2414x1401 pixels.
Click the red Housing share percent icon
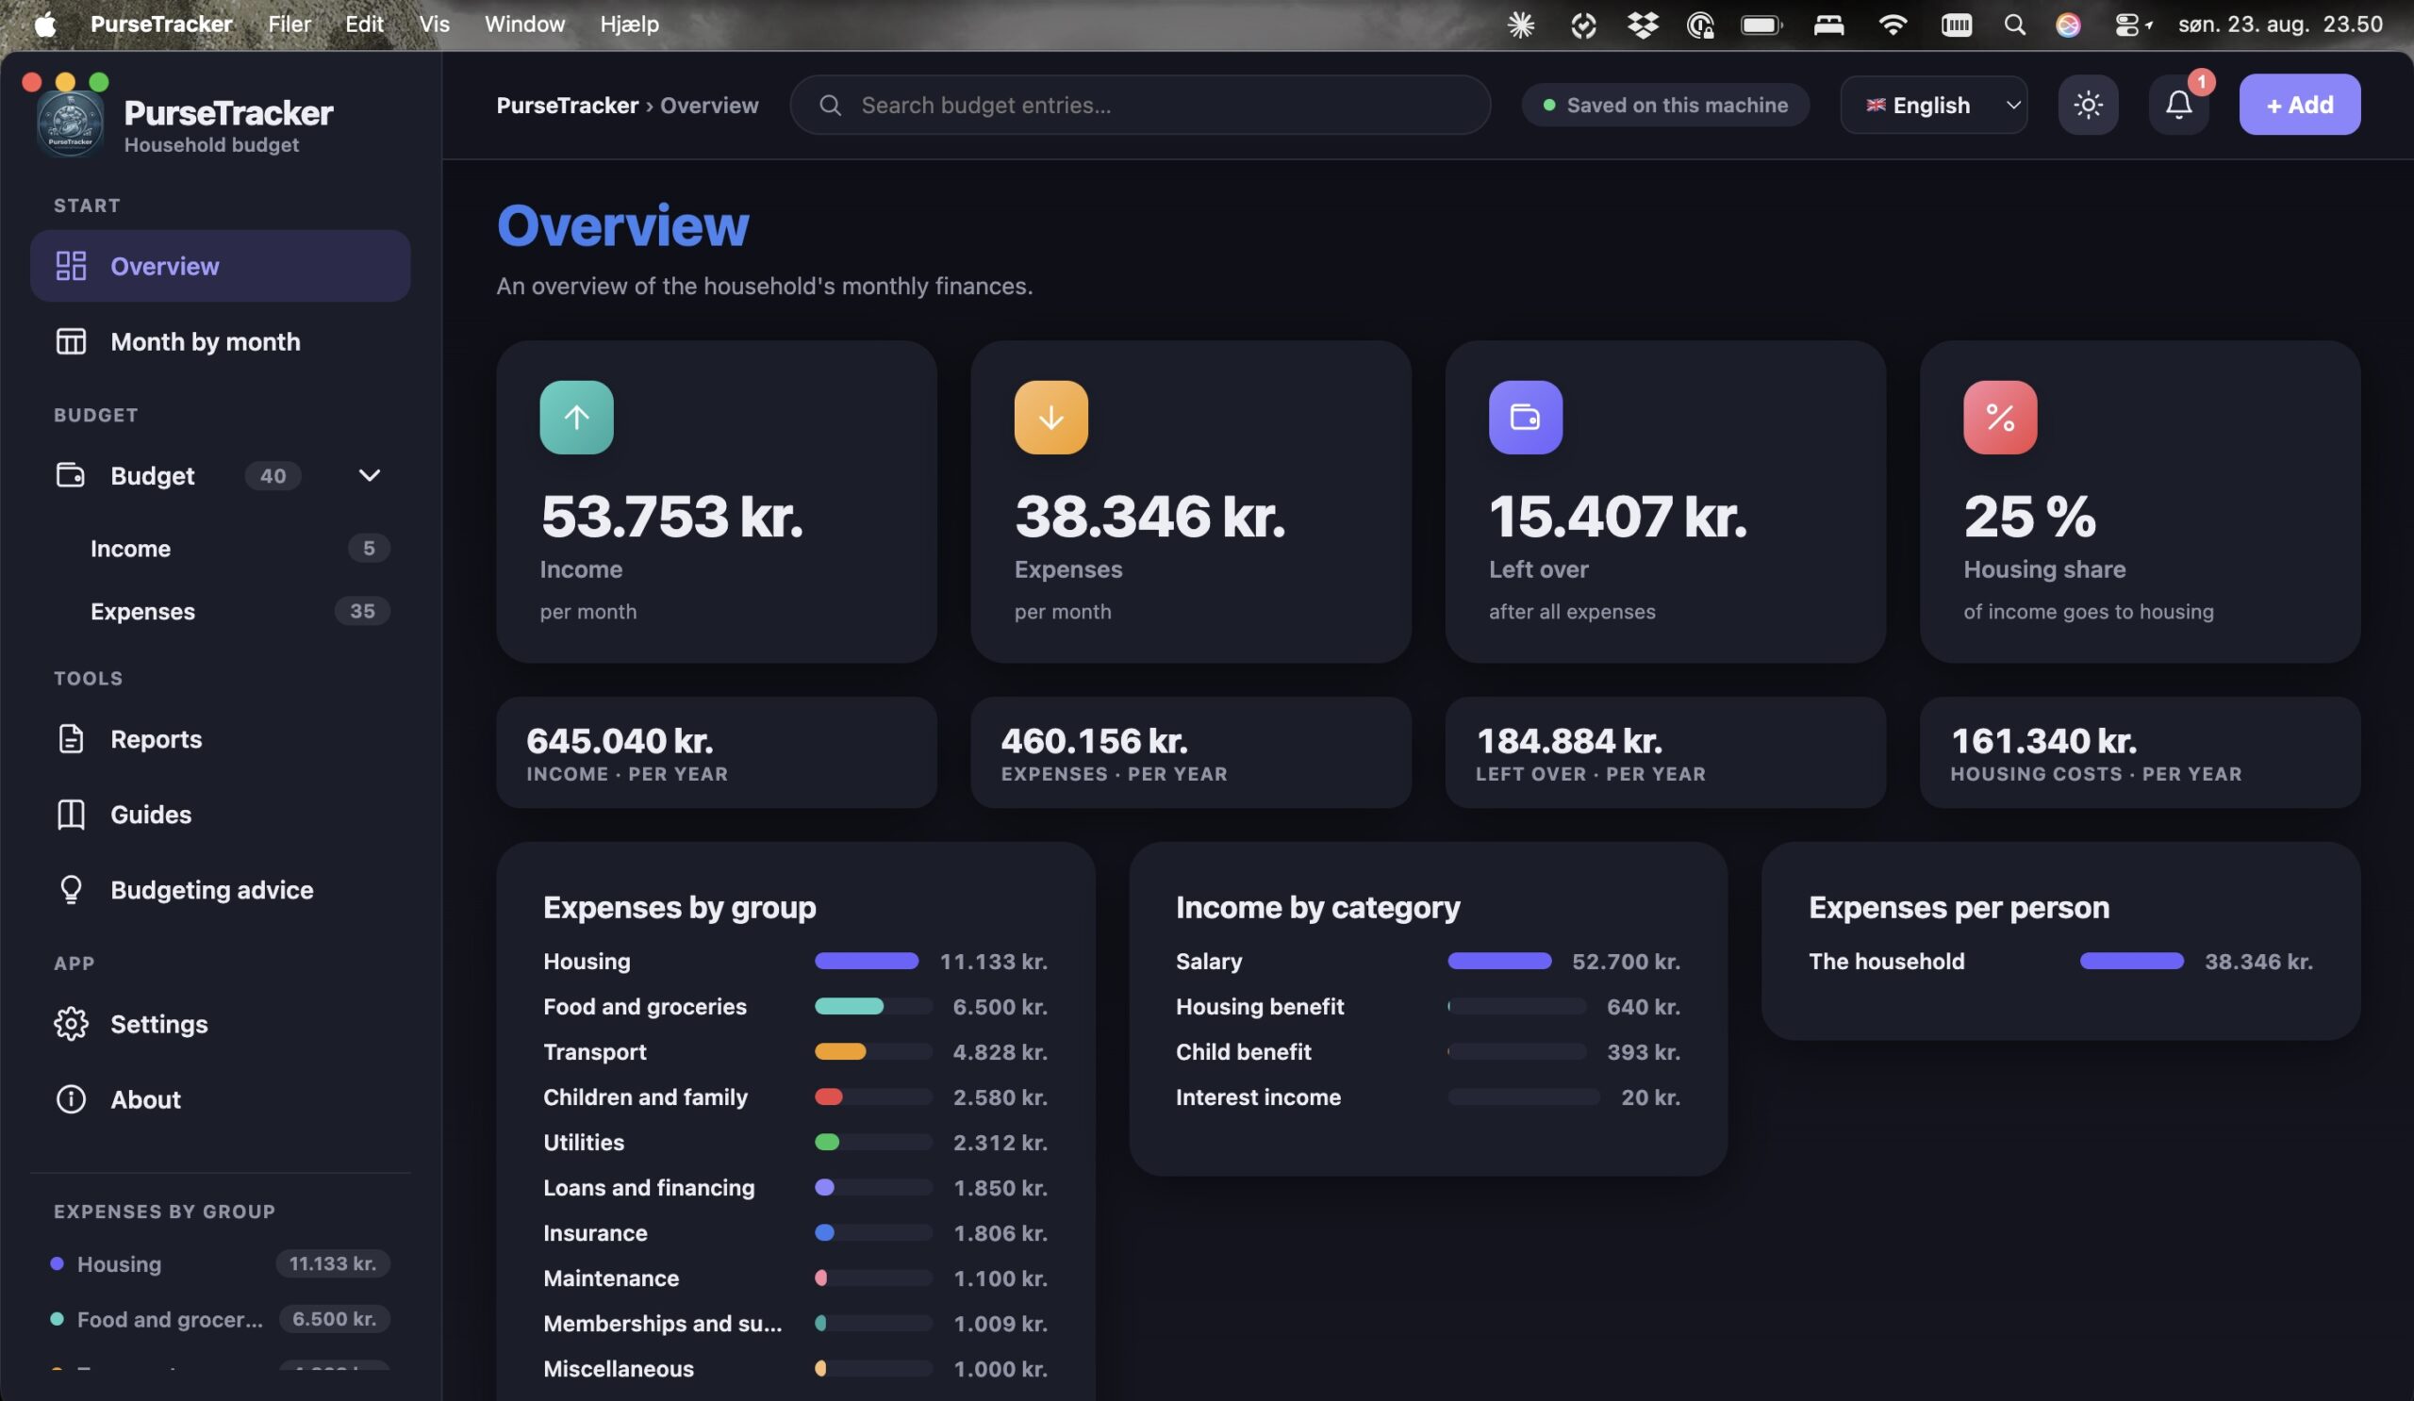[x=2000, y=417]
